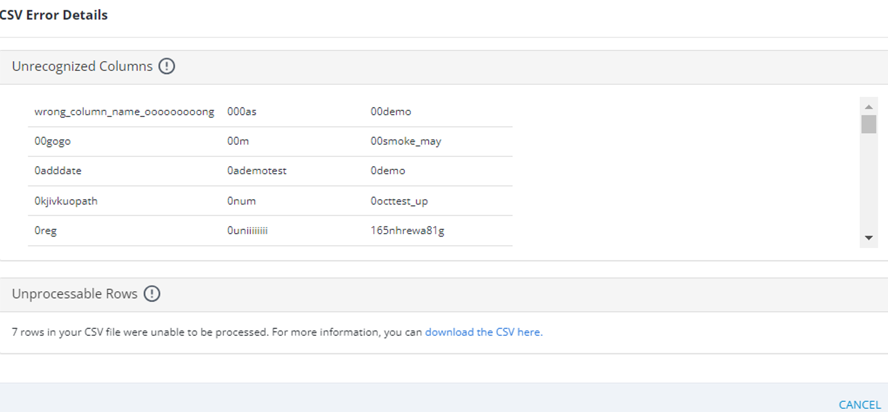Select the 000as column entry
This screenshot has height=412, width=888.
(x=242, y=112)
